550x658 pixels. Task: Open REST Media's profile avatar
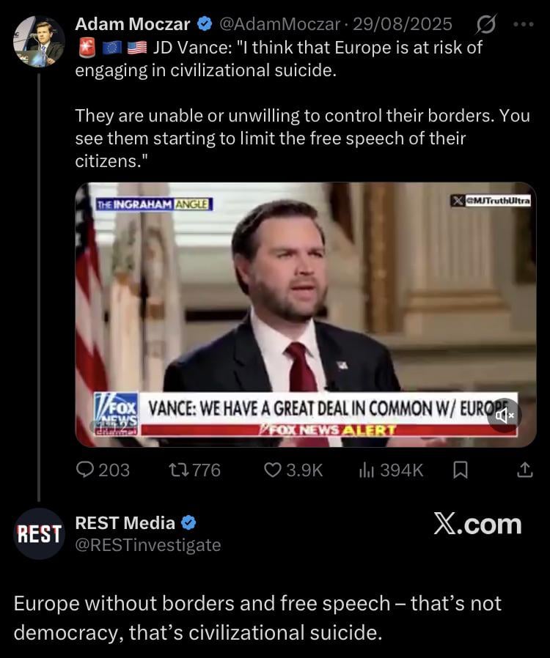pos(39,533)
